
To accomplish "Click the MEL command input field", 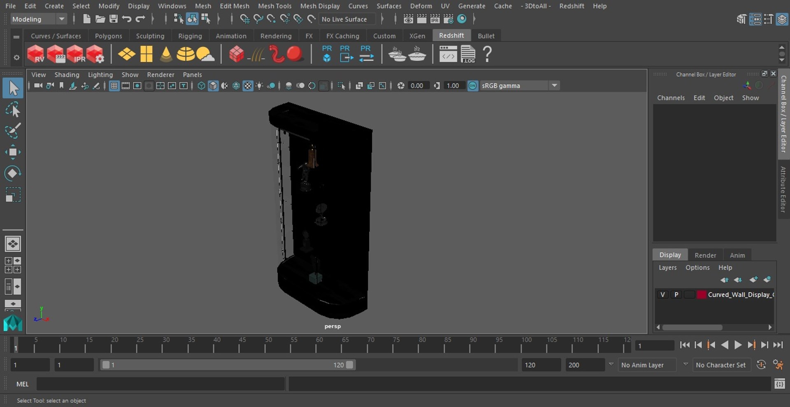I will point(160,384).
